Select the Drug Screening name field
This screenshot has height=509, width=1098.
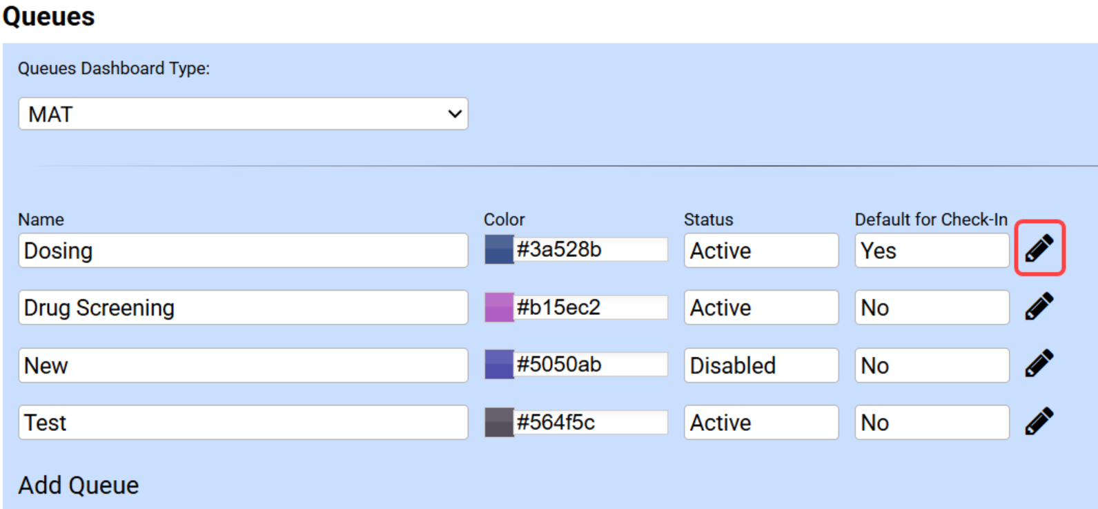pyautogui.click(x=243, y=308)
